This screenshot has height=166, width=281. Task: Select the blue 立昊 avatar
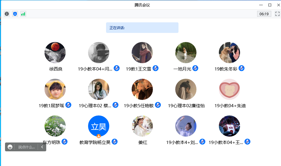click(99, 126)
